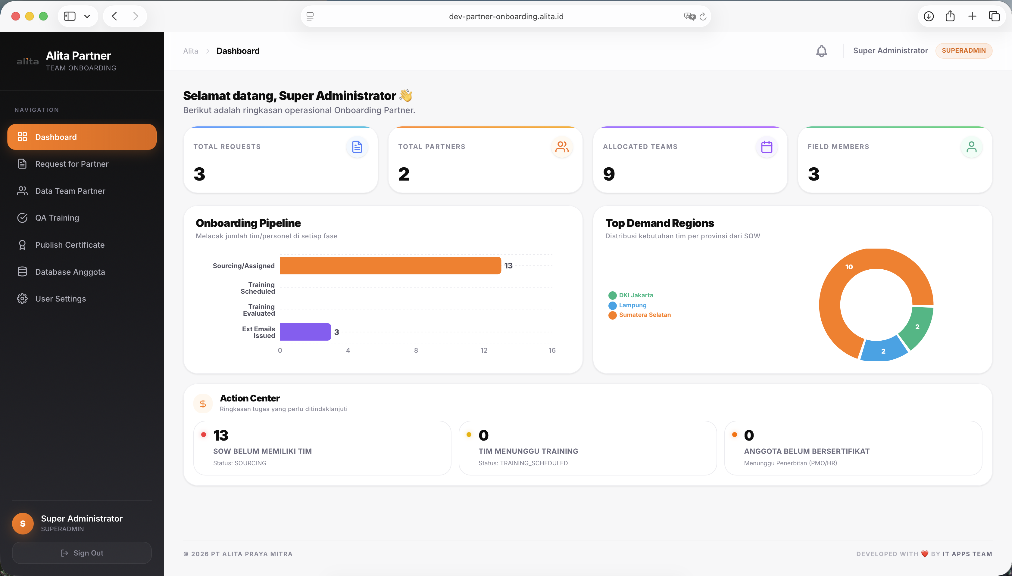The width and height of the screenshot is (1012, 576).
Task: Toggle the Safari sidebar
Action: (x=70, y=16)
